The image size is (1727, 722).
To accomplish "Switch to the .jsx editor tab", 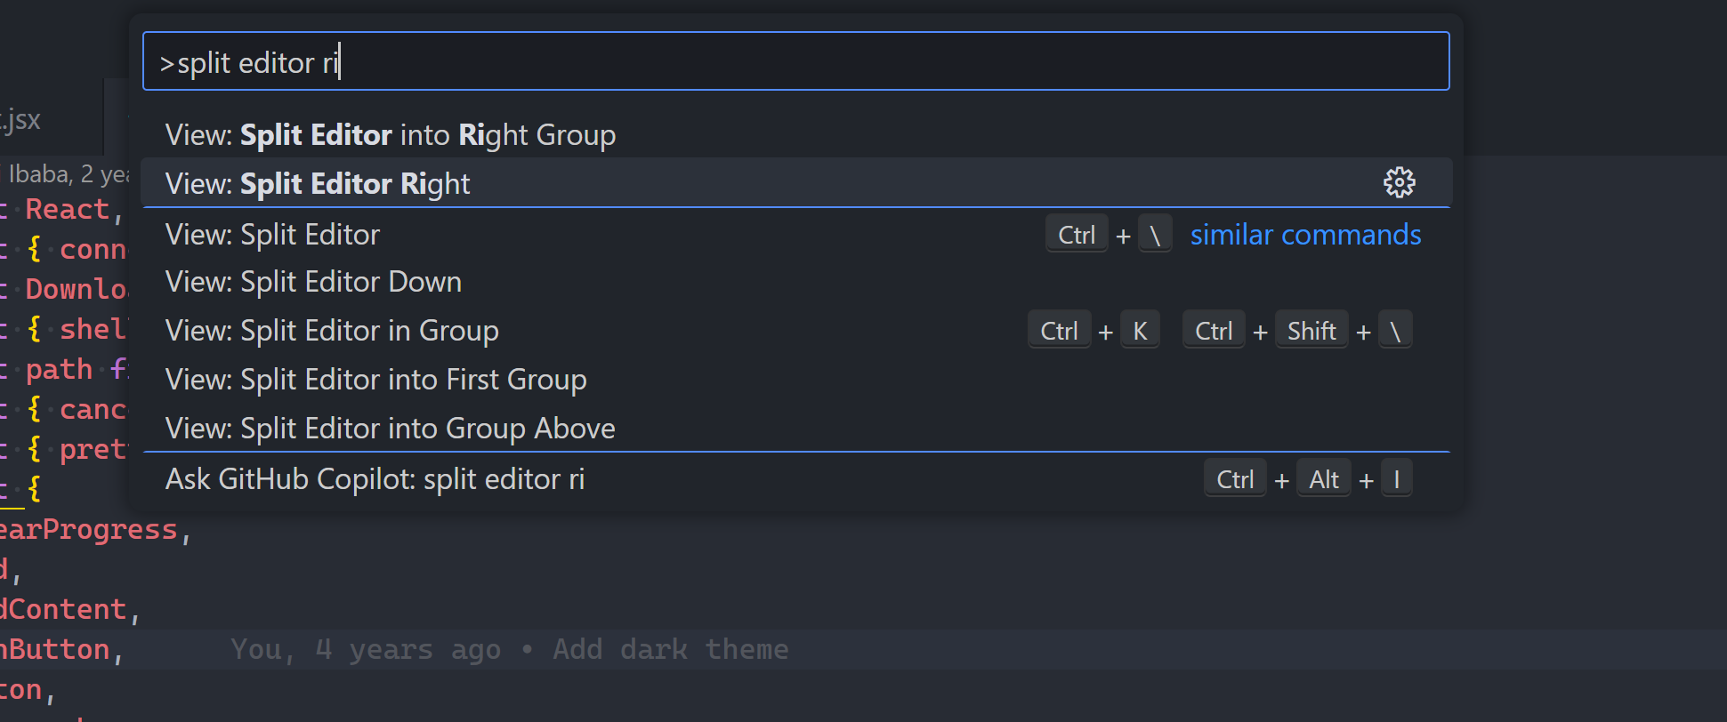I will point(21,120).
